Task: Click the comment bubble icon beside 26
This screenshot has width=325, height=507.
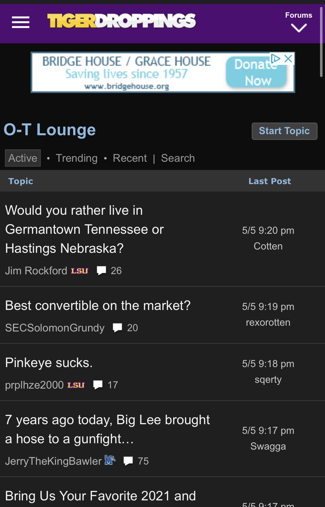Action: coord(101,271)
